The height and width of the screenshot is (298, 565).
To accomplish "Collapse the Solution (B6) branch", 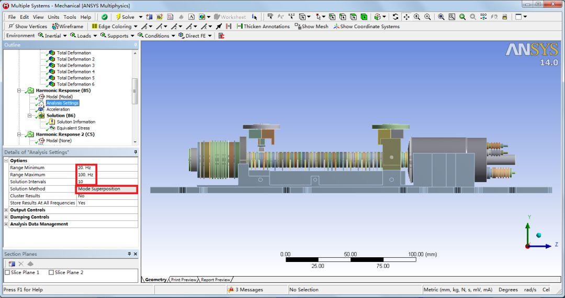I will [x=29, y=115].
